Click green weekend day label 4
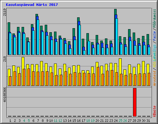The image size is (158, 124). click(x=24, y=121)
